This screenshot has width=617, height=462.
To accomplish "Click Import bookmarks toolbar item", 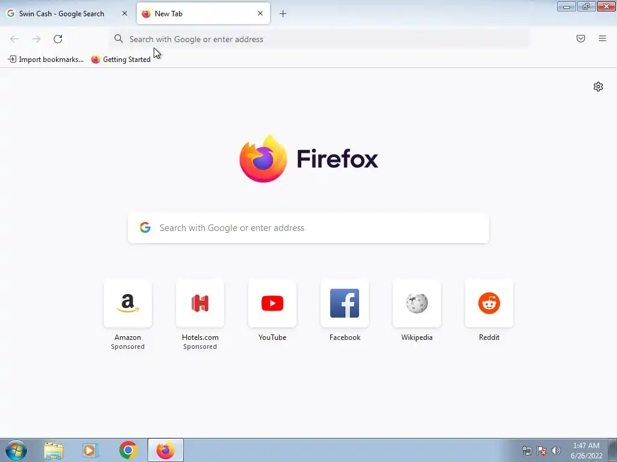I will coord(46,60).
